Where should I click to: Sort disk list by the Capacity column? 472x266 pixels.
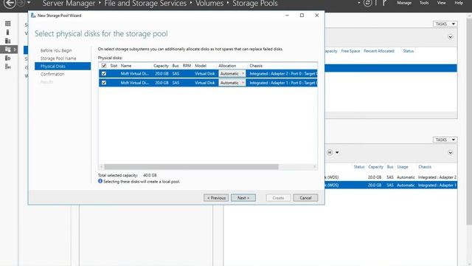[x=161, y=66]
